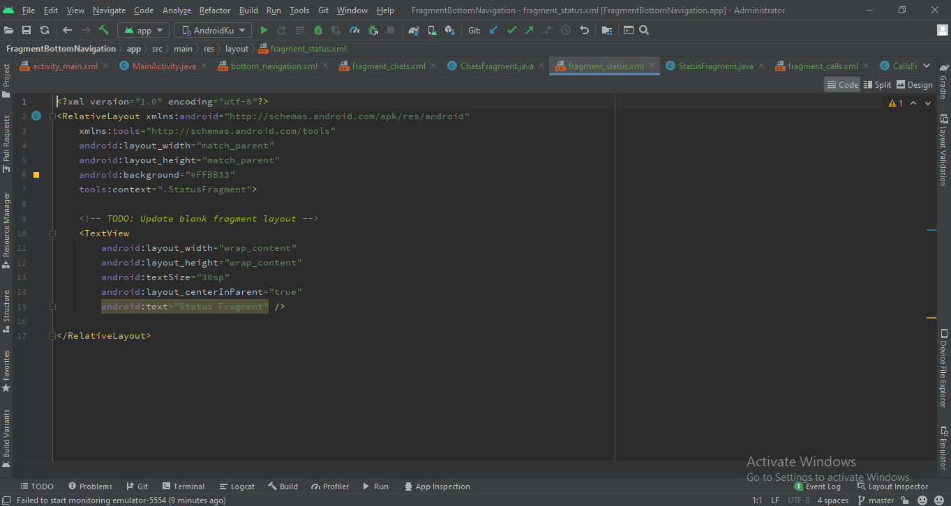Go to next highlighted warning down arrow

pyautogui.click(x=927, y=103)
